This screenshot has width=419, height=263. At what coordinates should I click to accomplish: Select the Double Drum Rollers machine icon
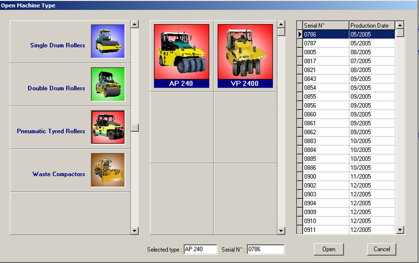[108, 84]
